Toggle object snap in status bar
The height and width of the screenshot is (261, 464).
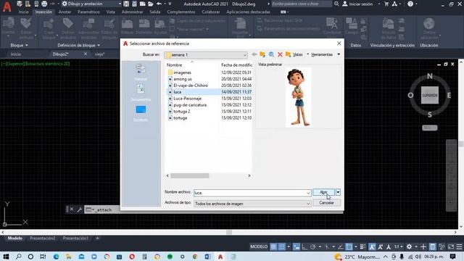349,246
